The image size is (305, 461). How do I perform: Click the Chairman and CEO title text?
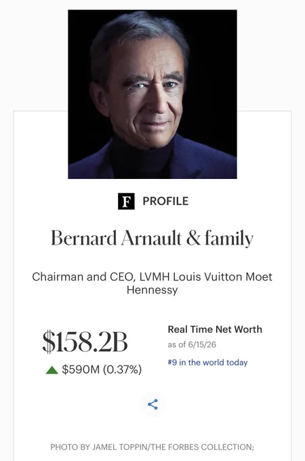pos(84,277)
